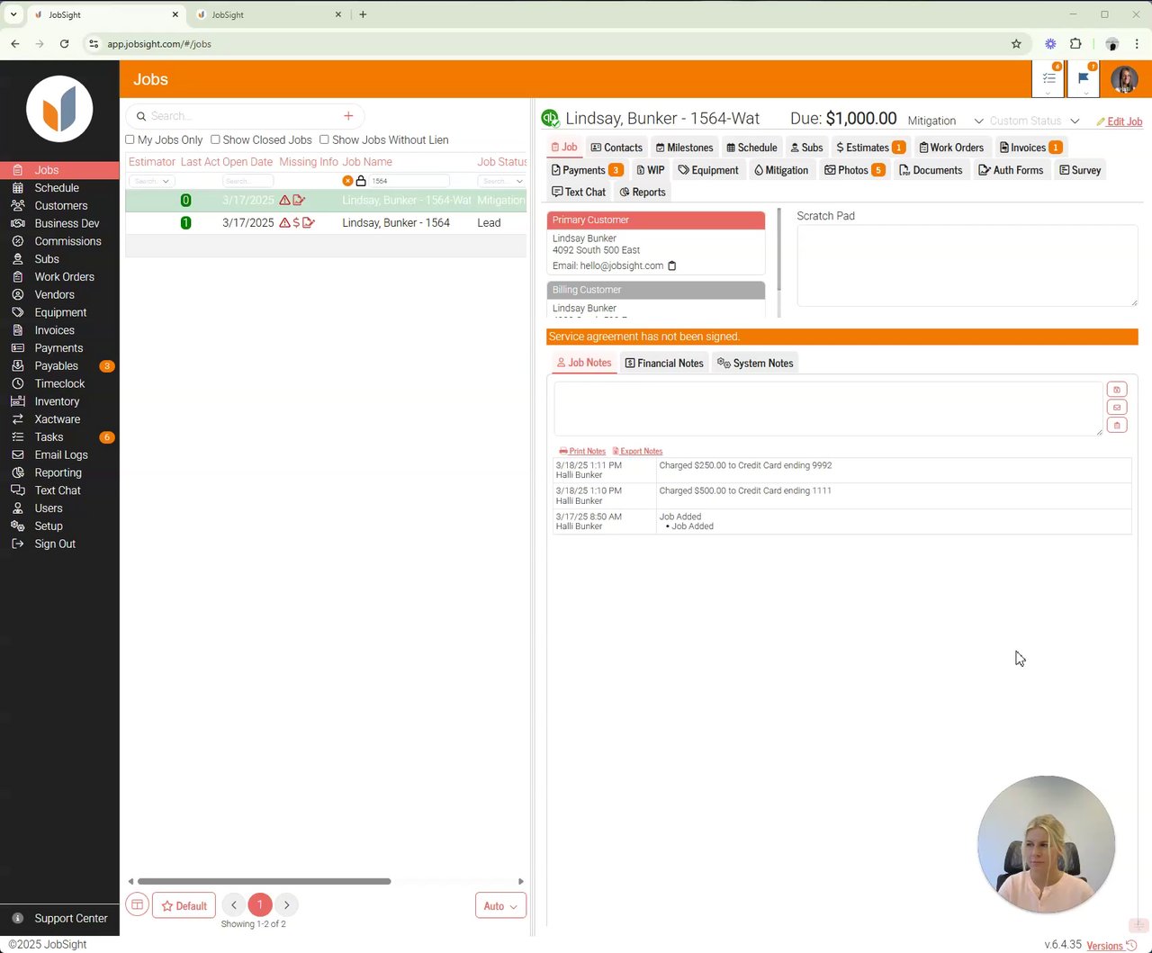The width and height of the screenshot is (1152, 953).
Task: Click the Print Notes link
Action: tap(582, 451)
